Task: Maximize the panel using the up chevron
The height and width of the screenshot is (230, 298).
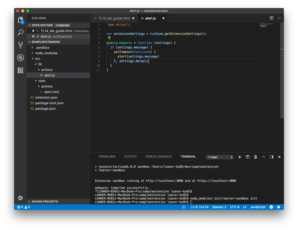Action: [263, 157]
